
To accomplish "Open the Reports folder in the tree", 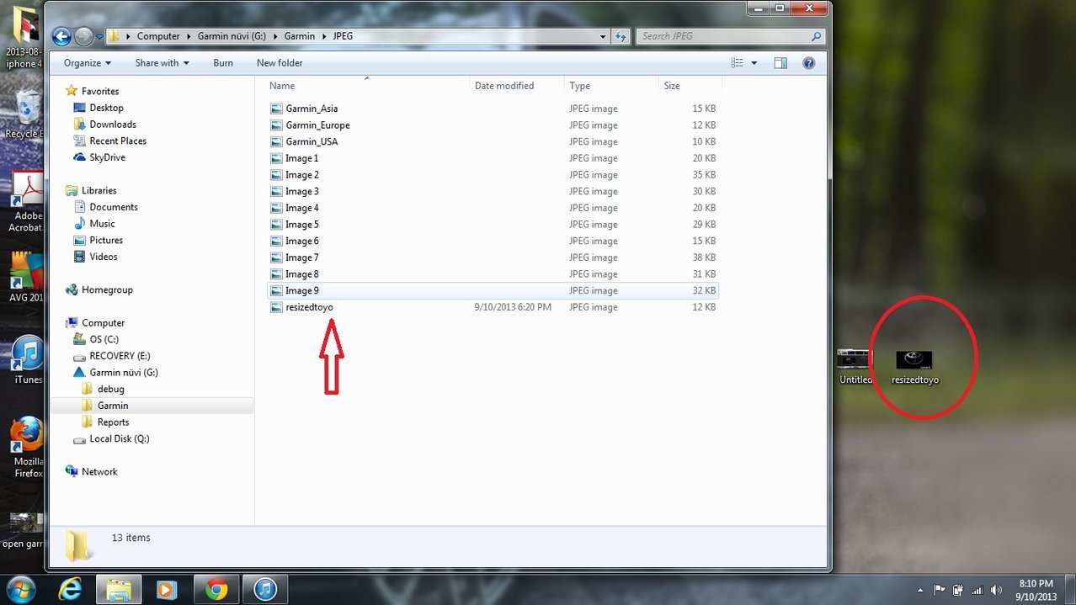I will [113, 422].
